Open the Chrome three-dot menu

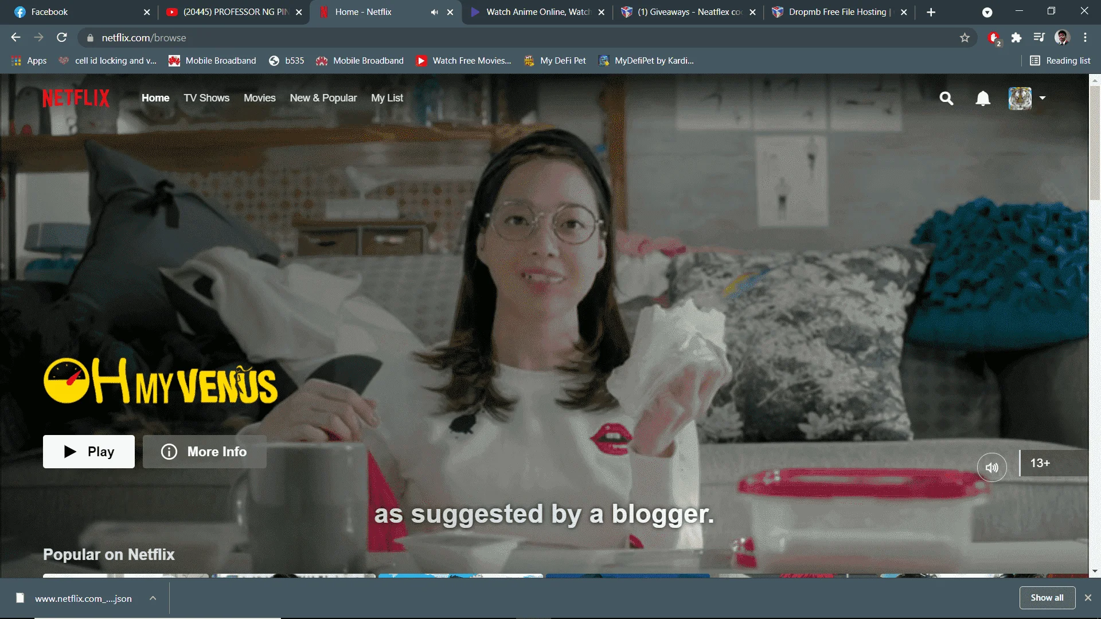point(1085,37)
